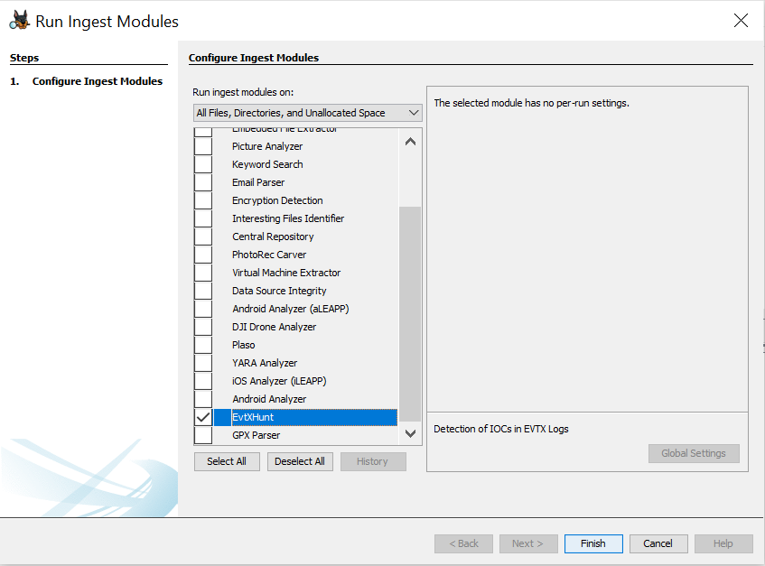Tick the Android Analyzer (aLEAPP) checkbox

click(203, 309)
